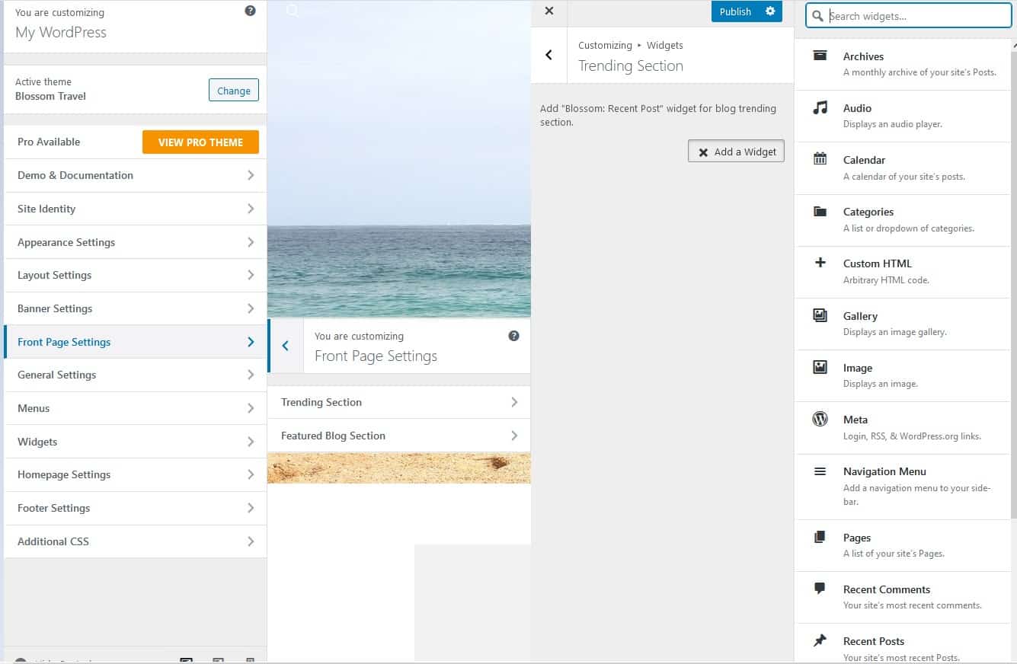The image size is (1017, 664).
Task: Click the help icon beside My WordPress
Action: click(250, 11)
